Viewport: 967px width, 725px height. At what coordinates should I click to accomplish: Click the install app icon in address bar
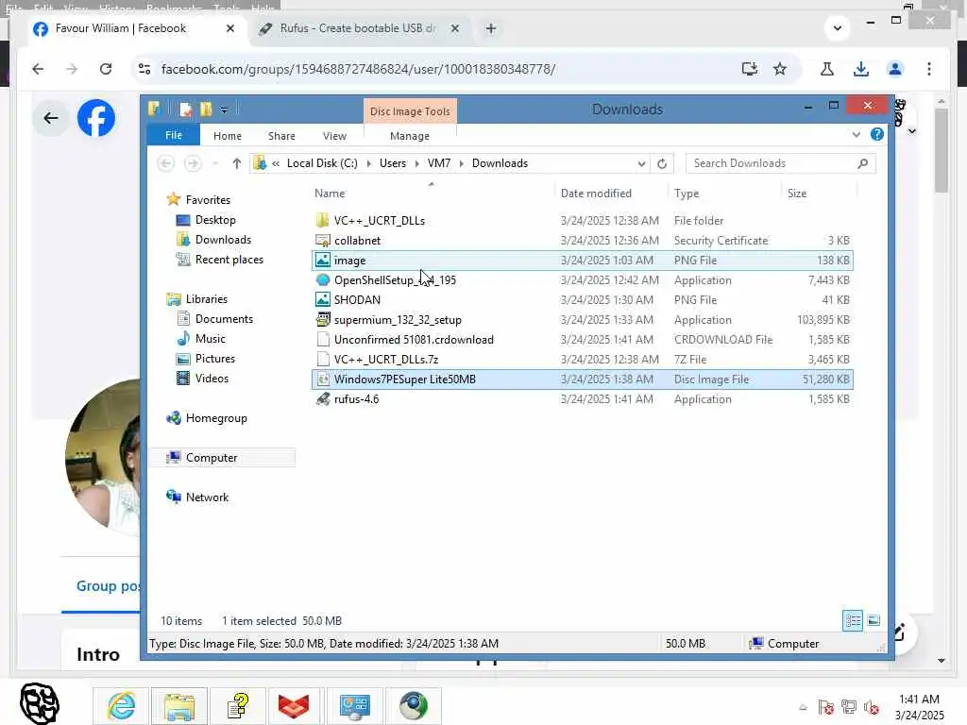(749, 69)
